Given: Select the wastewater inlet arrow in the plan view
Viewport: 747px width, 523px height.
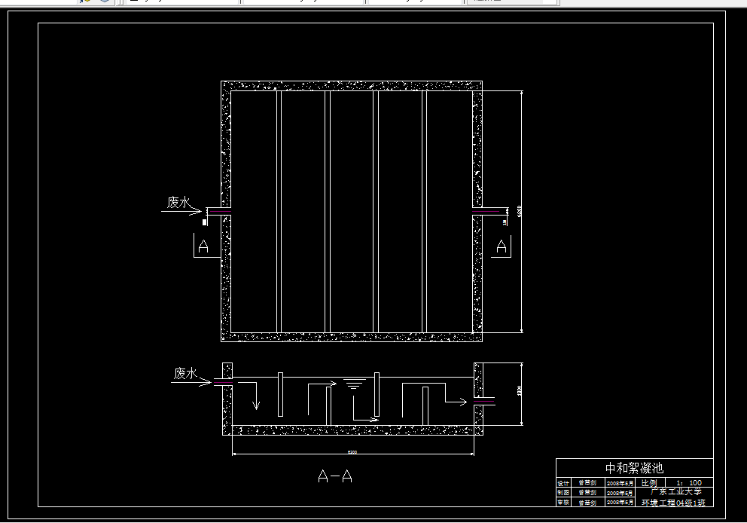Looking at the screenshot, I should (182, 211).
